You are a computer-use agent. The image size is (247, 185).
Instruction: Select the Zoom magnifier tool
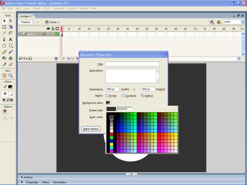click(x=10, y=75)
